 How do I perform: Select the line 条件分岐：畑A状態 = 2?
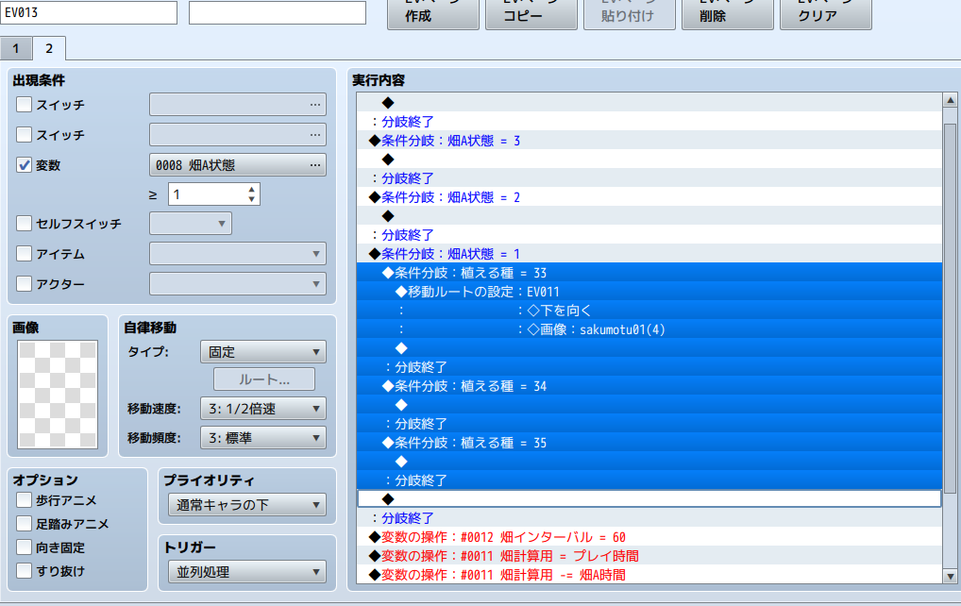(649, 196)
